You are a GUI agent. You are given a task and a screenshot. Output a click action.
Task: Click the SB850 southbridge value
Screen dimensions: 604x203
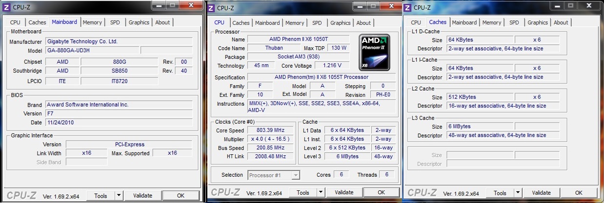[x=120, y=71]
